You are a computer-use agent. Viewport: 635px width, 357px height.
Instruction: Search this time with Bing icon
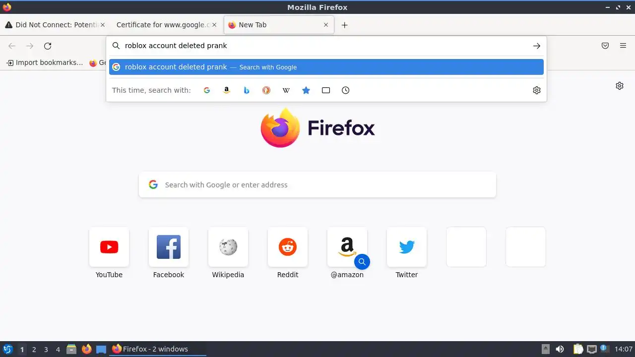[247, 90]
